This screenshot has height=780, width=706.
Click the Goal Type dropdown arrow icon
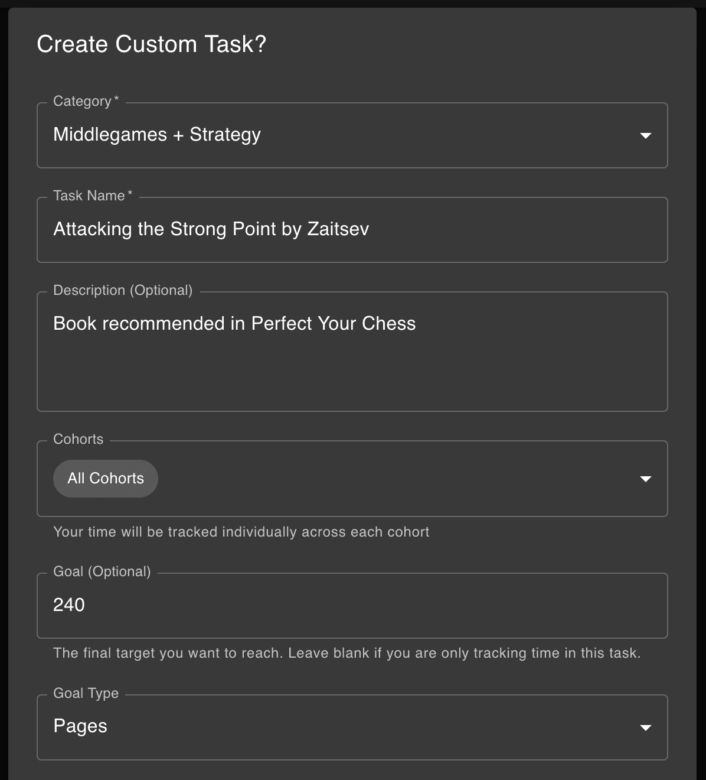click(645, 727)
